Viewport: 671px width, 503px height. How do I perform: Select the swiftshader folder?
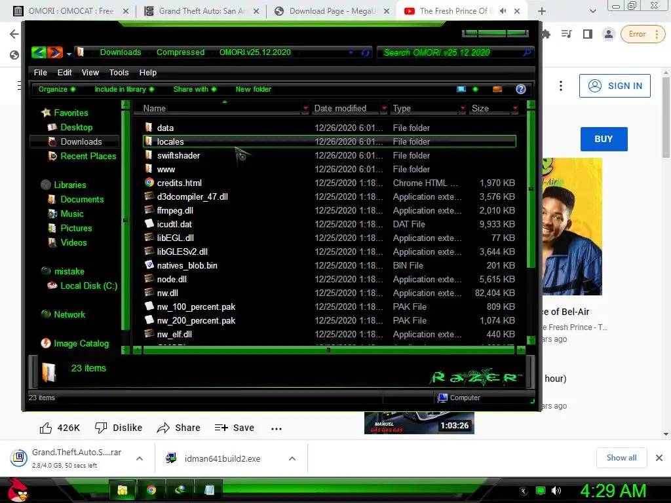(x=178, y=155)
